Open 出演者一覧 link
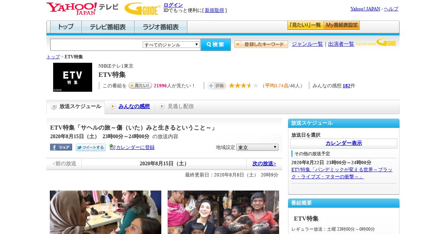This screenshot has width=446, height=234. point(341,44)
